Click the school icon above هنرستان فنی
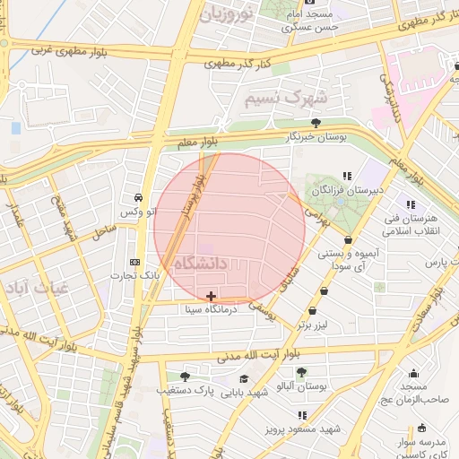Screen dimensions: 459x459 (x=411, y=204)
